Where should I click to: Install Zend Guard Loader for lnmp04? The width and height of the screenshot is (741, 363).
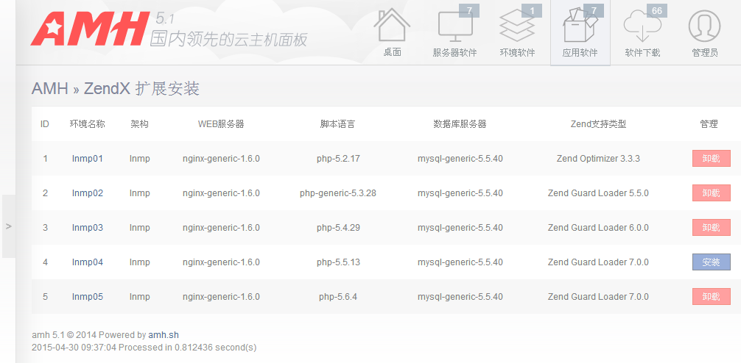click(711, 262)
